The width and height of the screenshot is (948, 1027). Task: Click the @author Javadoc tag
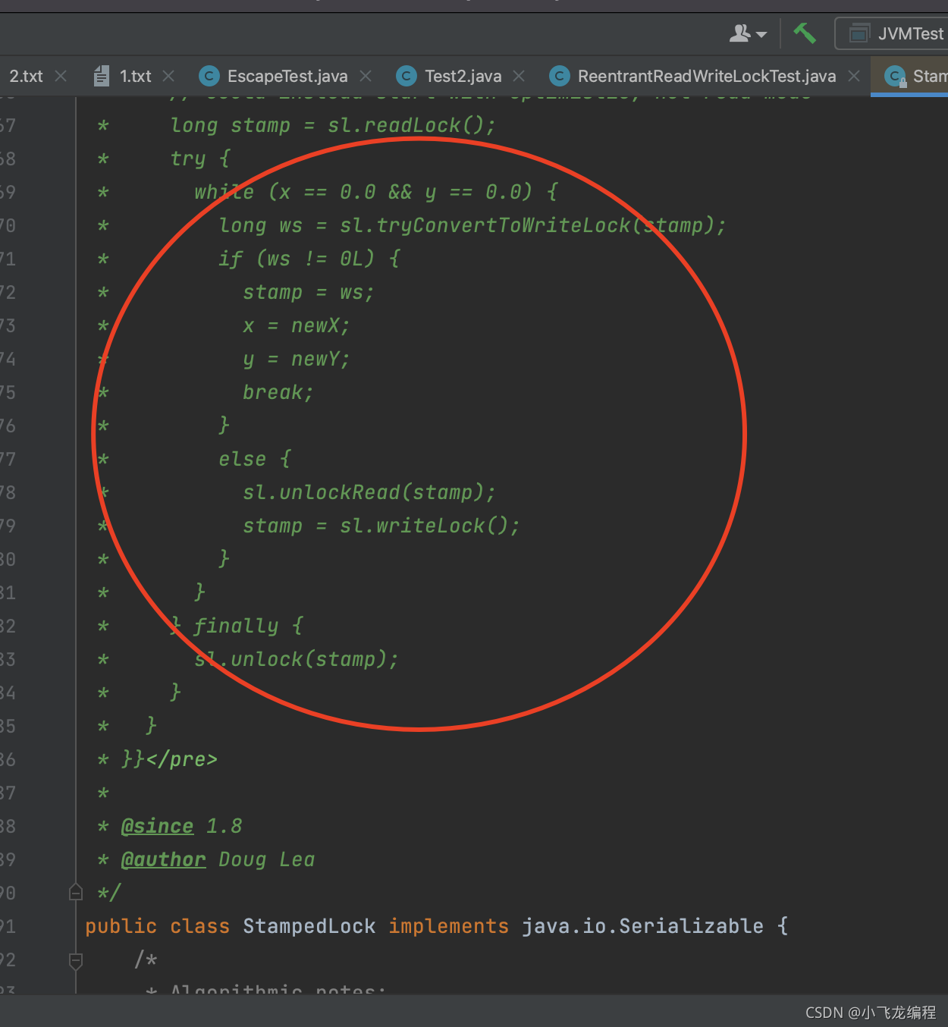pyautogui.click(x=163, y=859)
